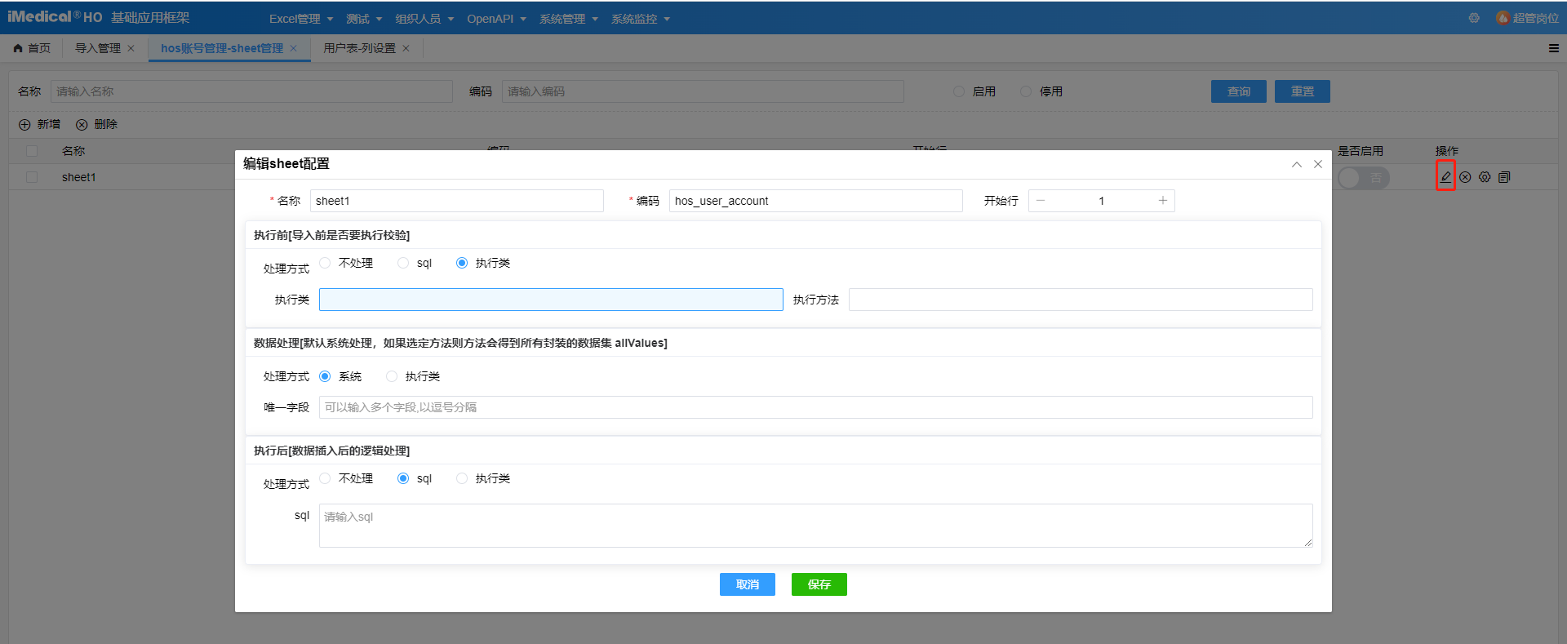Check the select-all header checkbox
This screenshot has height=644, width=1567.
click(32, 151)
